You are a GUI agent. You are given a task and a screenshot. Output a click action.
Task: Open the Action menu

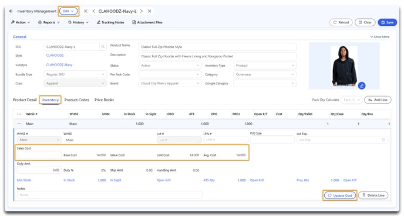pyautogui.click(x=21, y=22)
